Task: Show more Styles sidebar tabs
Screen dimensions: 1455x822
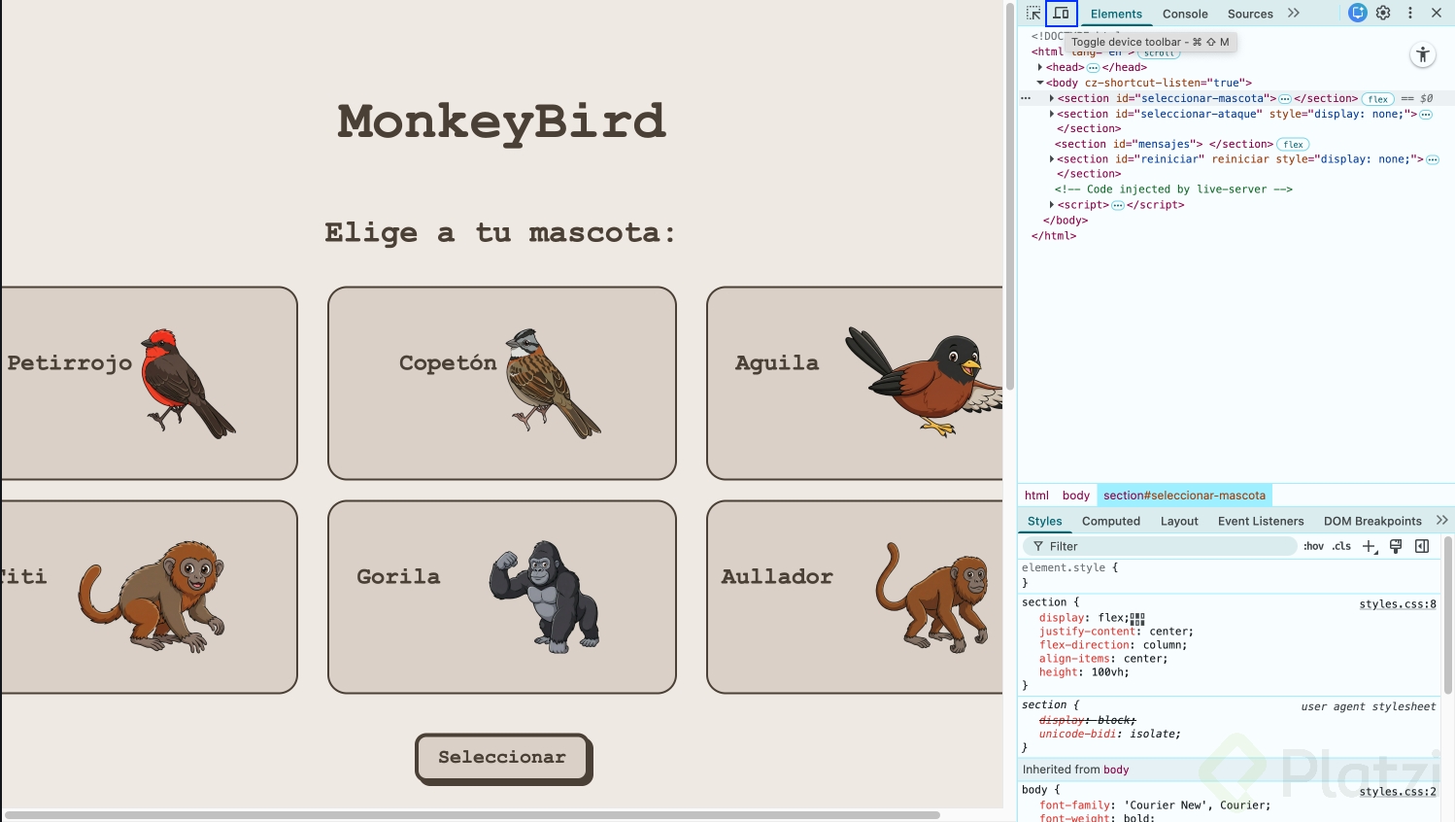Action: coord(1442,521)
